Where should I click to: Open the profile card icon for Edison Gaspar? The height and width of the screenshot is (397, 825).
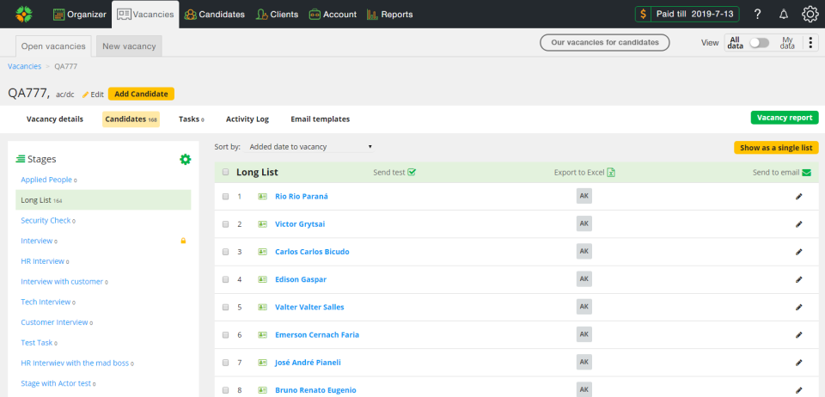263,279
